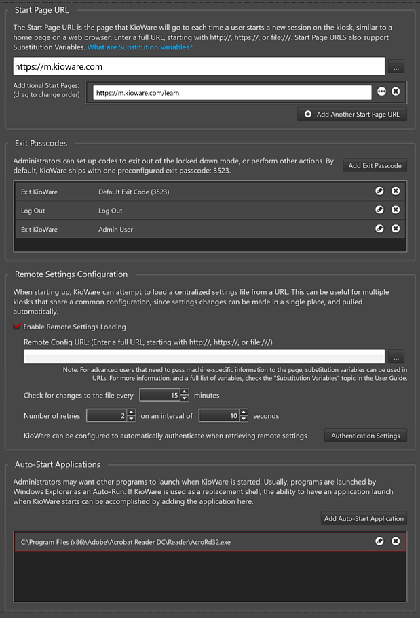Focus the m.kioware.com/learn additional start page field

(x=232, y=93)
